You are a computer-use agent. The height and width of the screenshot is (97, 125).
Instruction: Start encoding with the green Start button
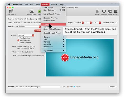point(39,11)
